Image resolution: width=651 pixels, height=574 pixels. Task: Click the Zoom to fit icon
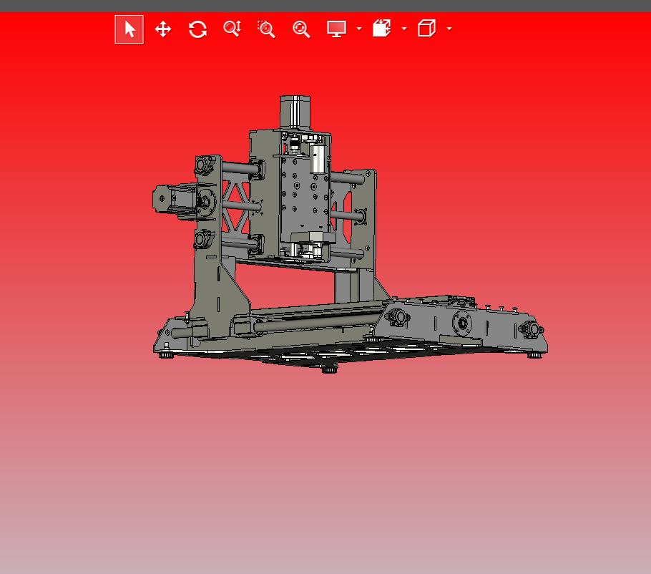[x=301, y=29]
